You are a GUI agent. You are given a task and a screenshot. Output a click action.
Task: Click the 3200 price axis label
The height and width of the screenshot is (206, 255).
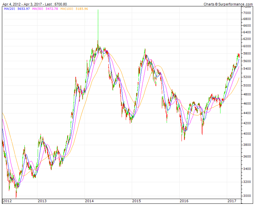247,182
